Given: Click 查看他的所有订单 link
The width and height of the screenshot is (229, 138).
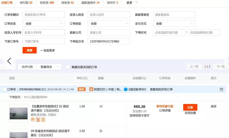Looking at the screenshot, I should 161,89.
